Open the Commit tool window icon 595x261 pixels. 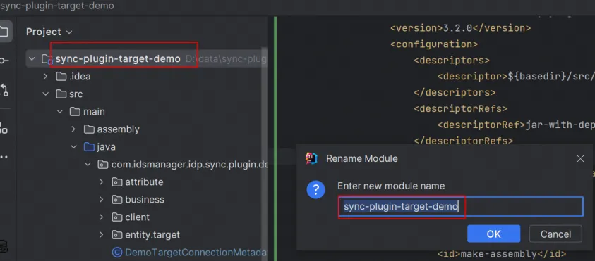click(4, 60)
